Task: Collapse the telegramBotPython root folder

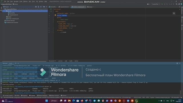Action: pos(3,9)
